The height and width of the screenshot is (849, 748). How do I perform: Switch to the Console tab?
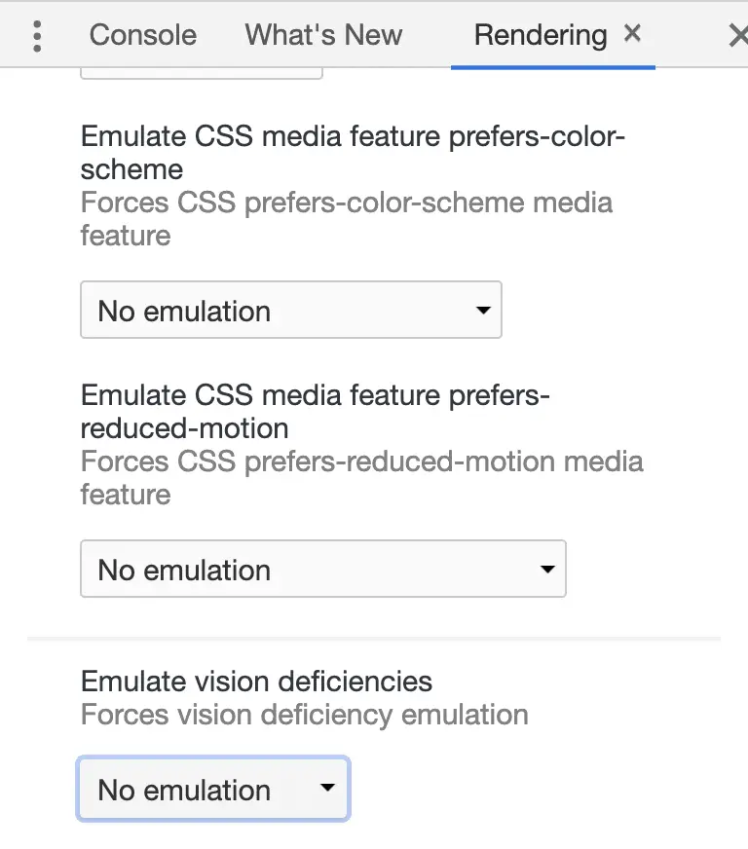[x=143, y=35]
